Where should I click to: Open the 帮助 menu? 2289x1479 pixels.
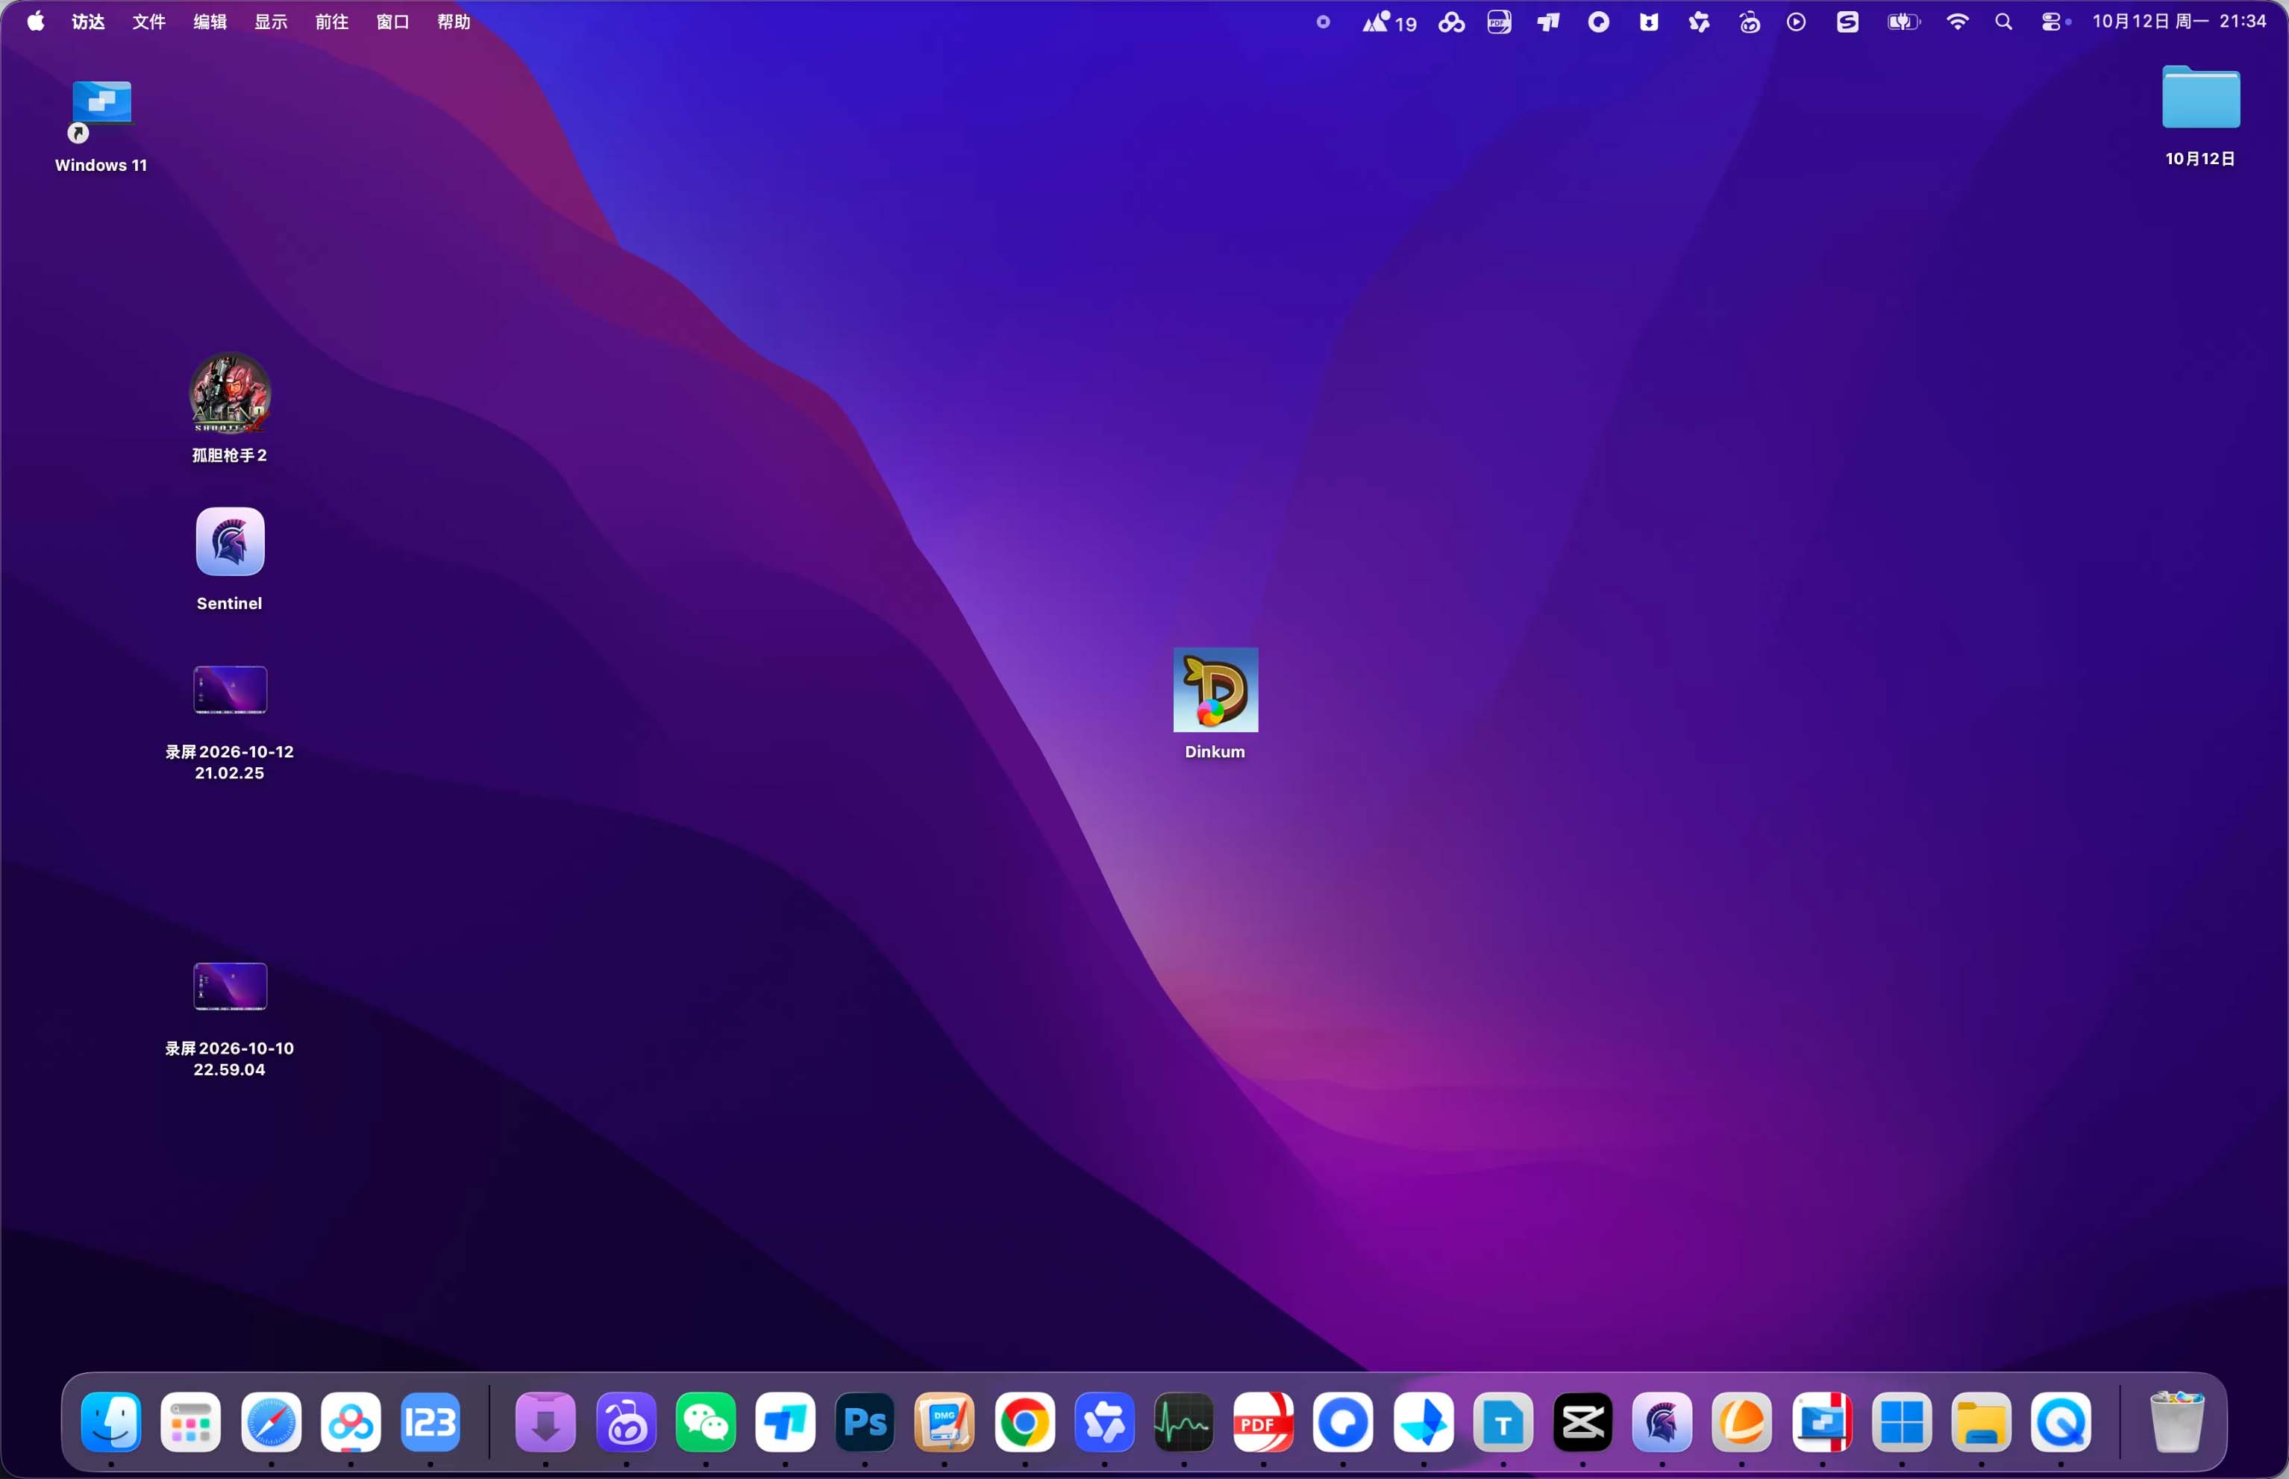[x=453, y=21]
